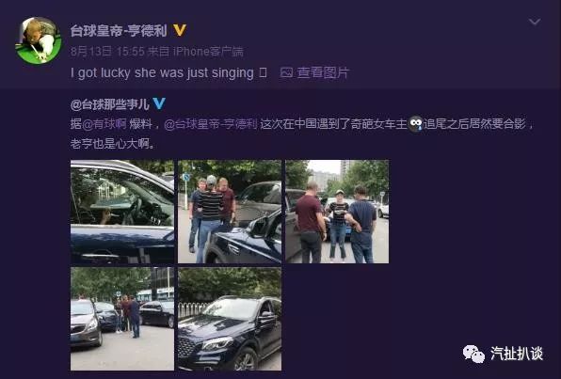Screen dimensions: 561x379
Task: Open the @台球那些事儿 reposted account
Action: tap(110, 104)
